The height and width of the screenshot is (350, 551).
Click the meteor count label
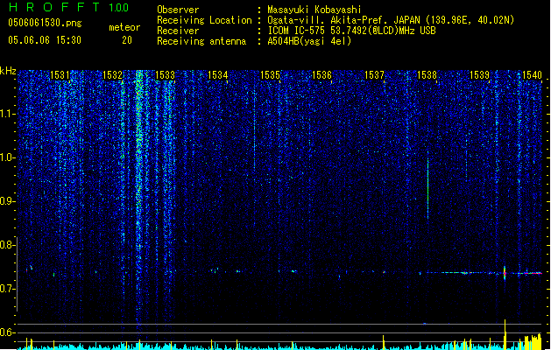click(124, 27)
